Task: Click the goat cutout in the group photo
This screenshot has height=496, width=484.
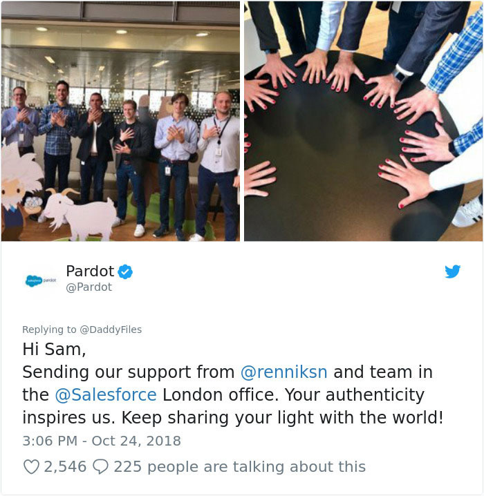Action: [79, 214]
